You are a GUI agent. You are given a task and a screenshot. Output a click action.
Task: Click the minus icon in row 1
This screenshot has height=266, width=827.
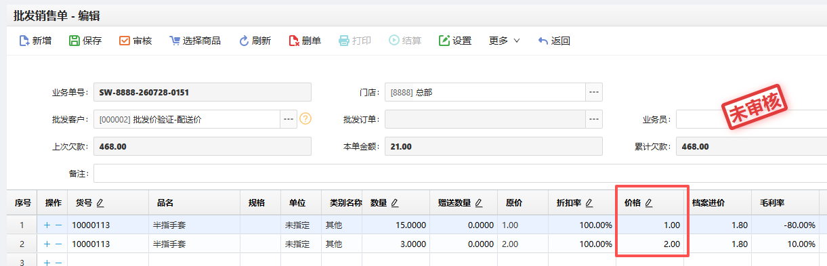click(x=58, y=225)
